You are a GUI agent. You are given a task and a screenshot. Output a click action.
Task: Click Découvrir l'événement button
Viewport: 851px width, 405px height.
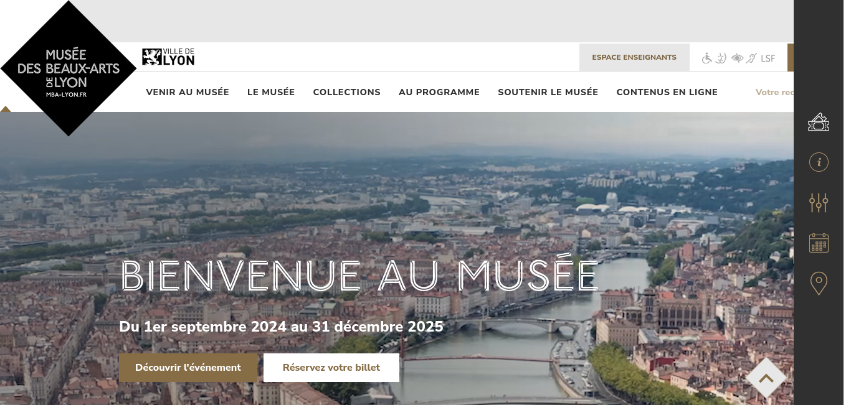(x=188, y=368)
